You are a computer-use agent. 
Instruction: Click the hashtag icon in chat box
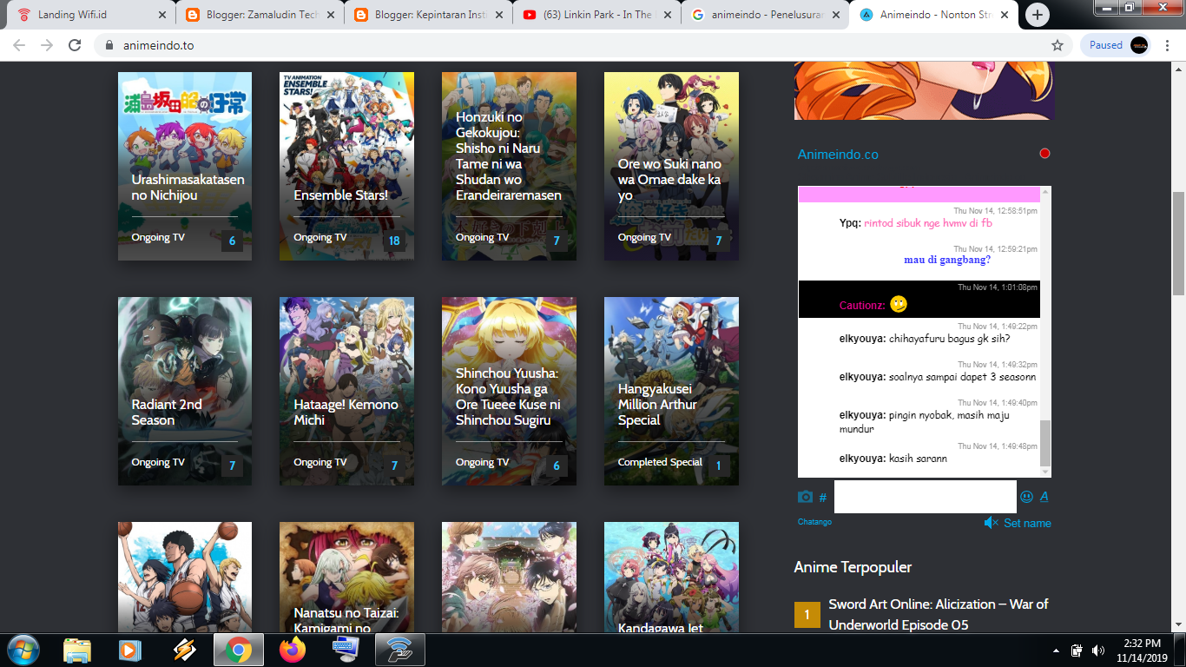click(x=823, y=498)
